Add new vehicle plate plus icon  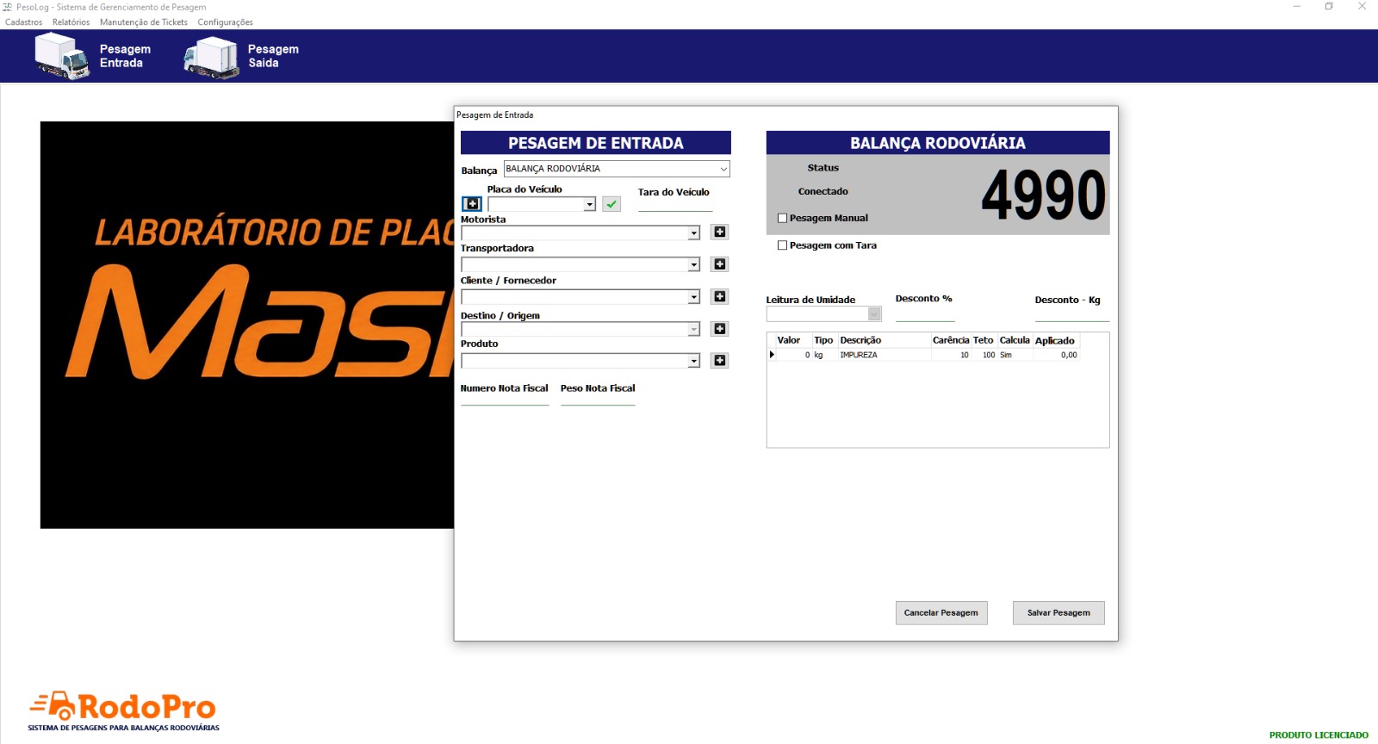click(472, 204)
